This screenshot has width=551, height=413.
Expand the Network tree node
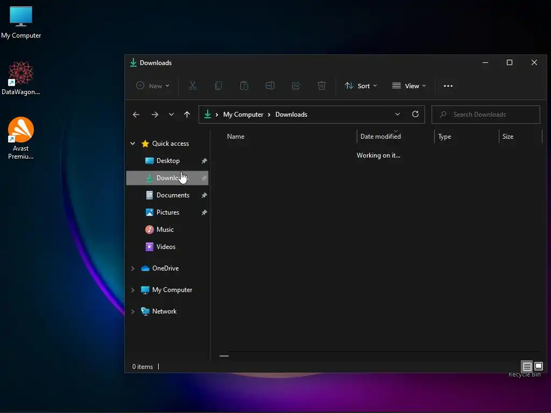pos(133,311)
